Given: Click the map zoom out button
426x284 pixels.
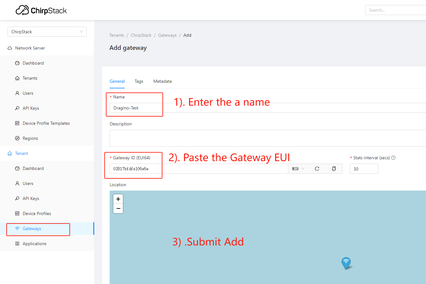Looking at the screenshot, I should tap(118, 208).
